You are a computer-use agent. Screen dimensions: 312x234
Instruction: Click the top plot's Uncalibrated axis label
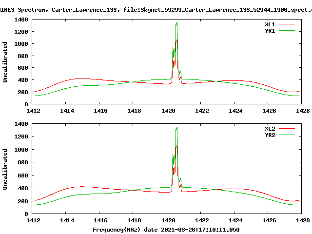5,62
